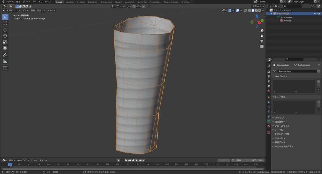Activate the Annotate pencil tool

(x=5, y=55)
